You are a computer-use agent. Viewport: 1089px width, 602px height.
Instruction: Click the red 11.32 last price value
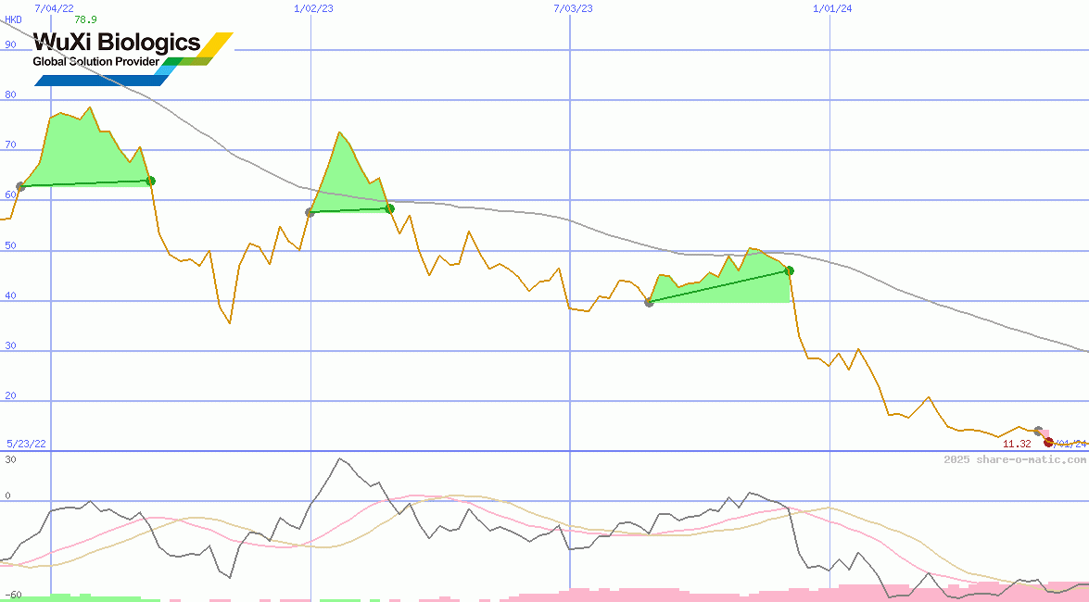click(x=1017, y=444)
